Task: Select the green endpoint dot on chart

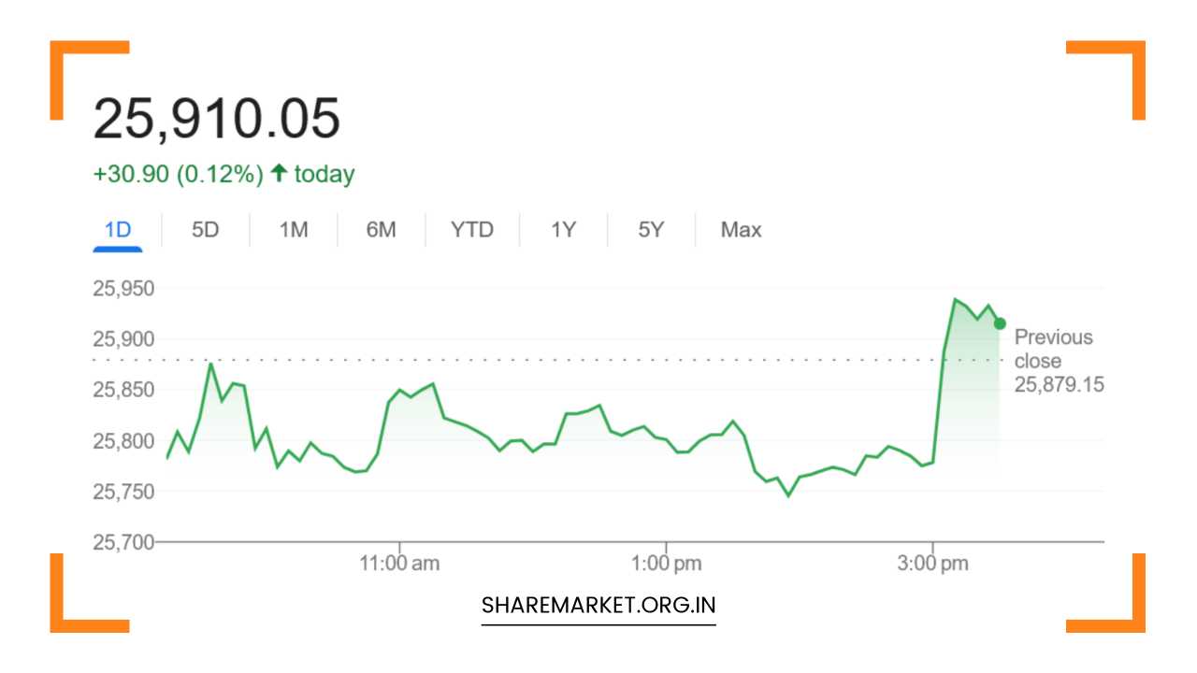Action: point(998,323)
